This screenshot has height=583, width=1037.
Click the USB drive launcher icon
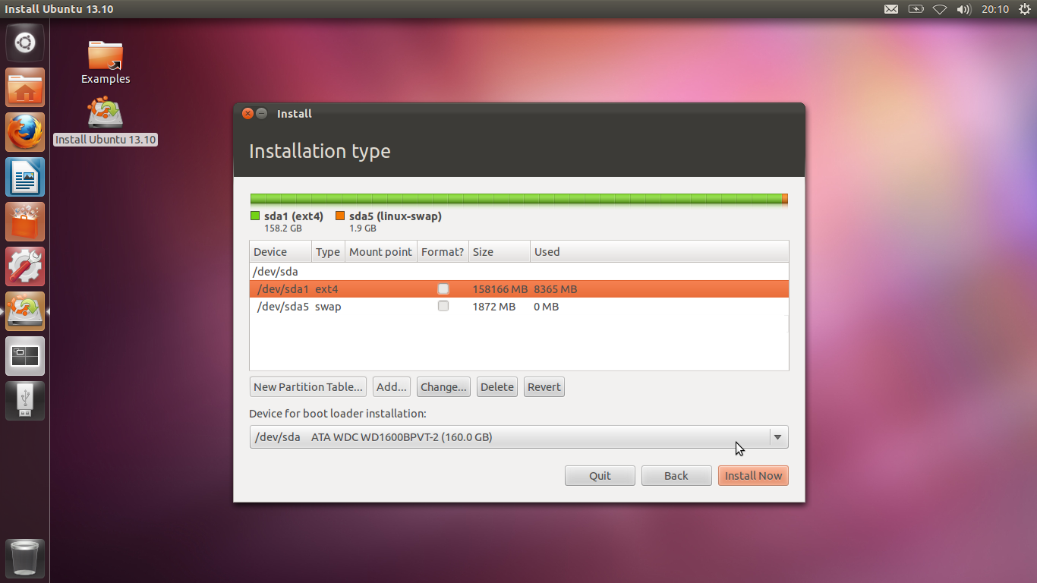point(25,401)
